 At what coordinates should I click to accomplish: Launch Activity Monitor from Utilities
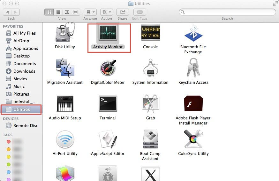pos(108,33)
